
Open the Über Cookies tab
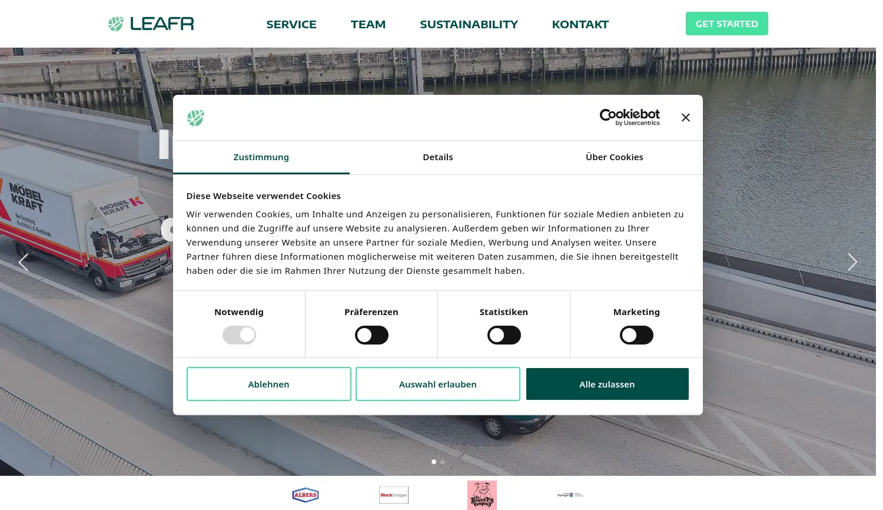pyautogui.click(x=614, y=157)
